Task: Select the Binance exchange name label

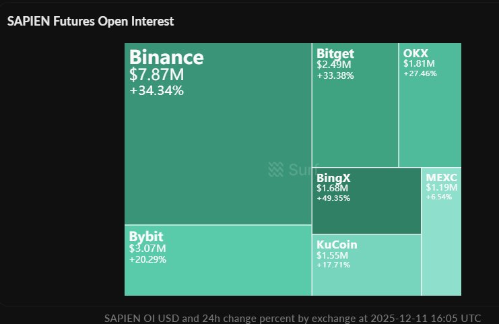Action: [166, 57]
